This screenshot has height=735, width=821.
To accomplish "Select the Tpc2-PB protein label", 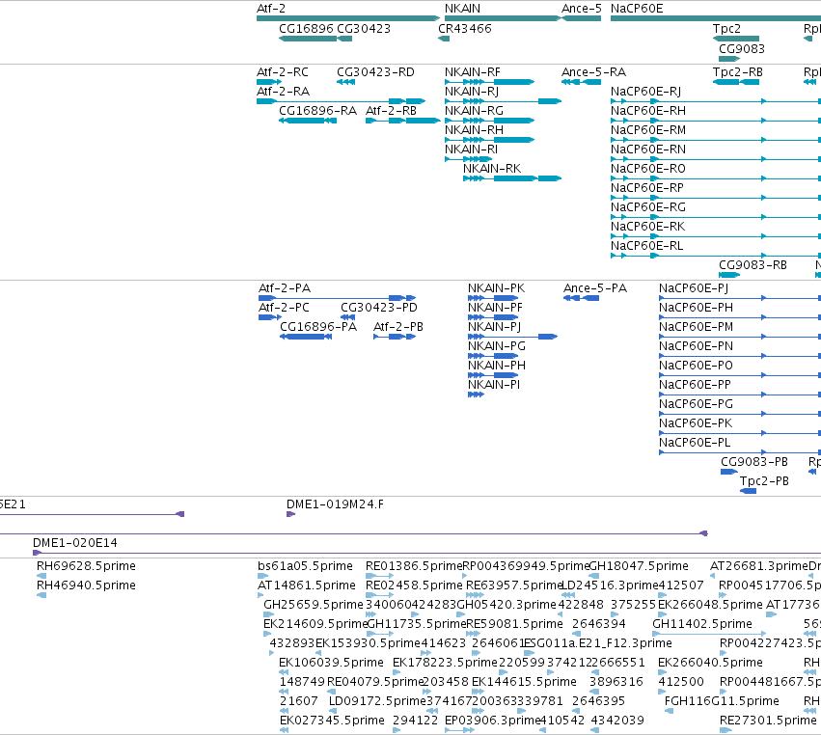I will [764, 481].
